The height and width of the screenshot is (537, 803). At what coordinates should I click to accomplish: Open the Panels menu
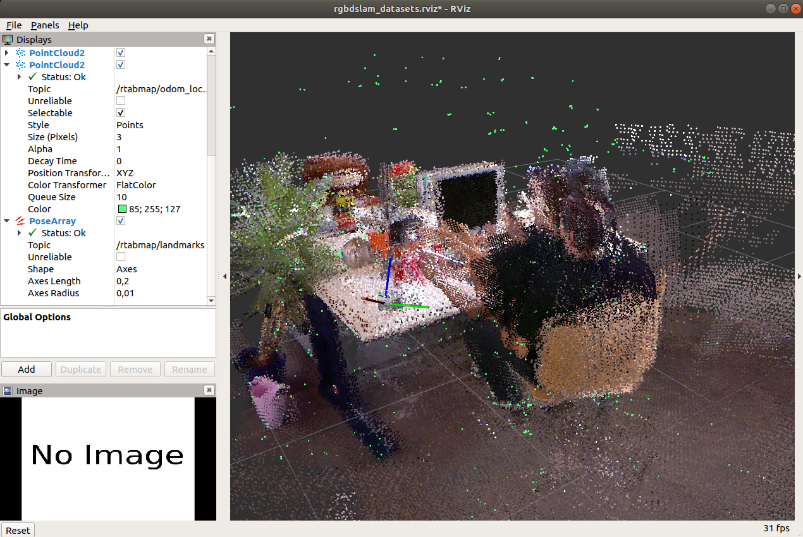45,25
